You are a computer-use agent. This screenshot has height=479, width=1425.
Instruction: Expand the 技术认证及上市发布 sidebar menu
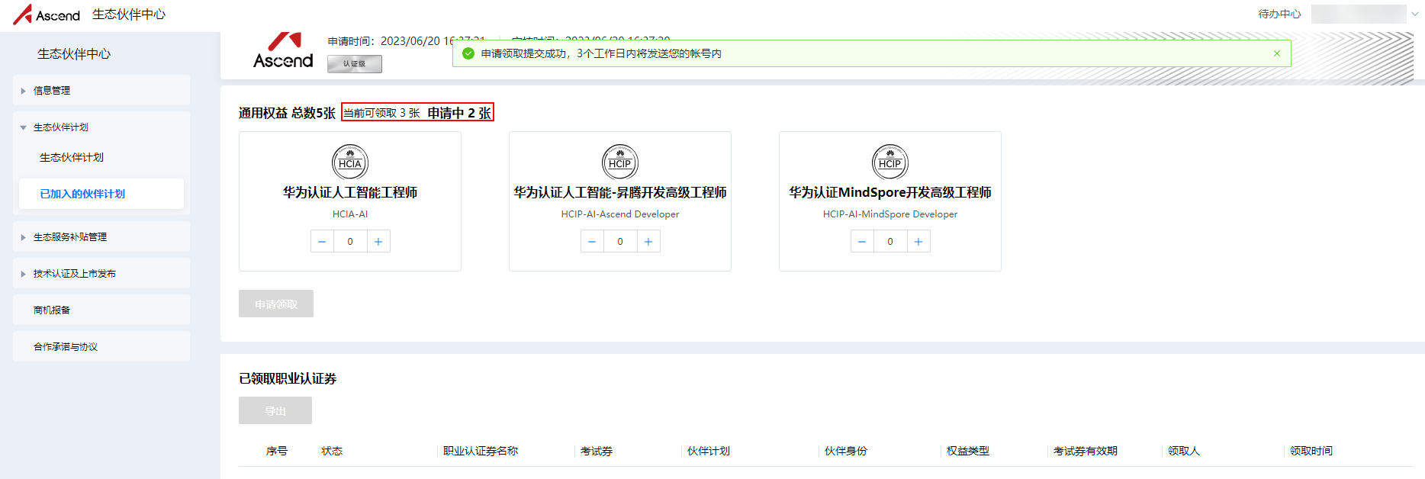click(101, 273)
